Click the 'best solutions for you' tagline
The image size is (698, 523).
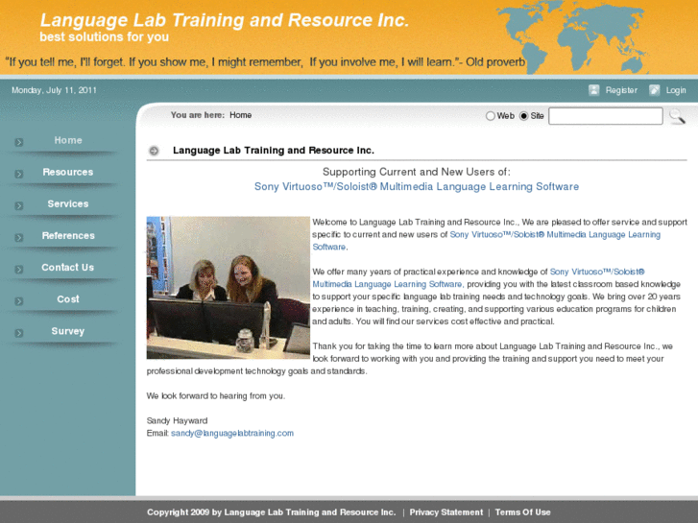click(x=104, y=36)
